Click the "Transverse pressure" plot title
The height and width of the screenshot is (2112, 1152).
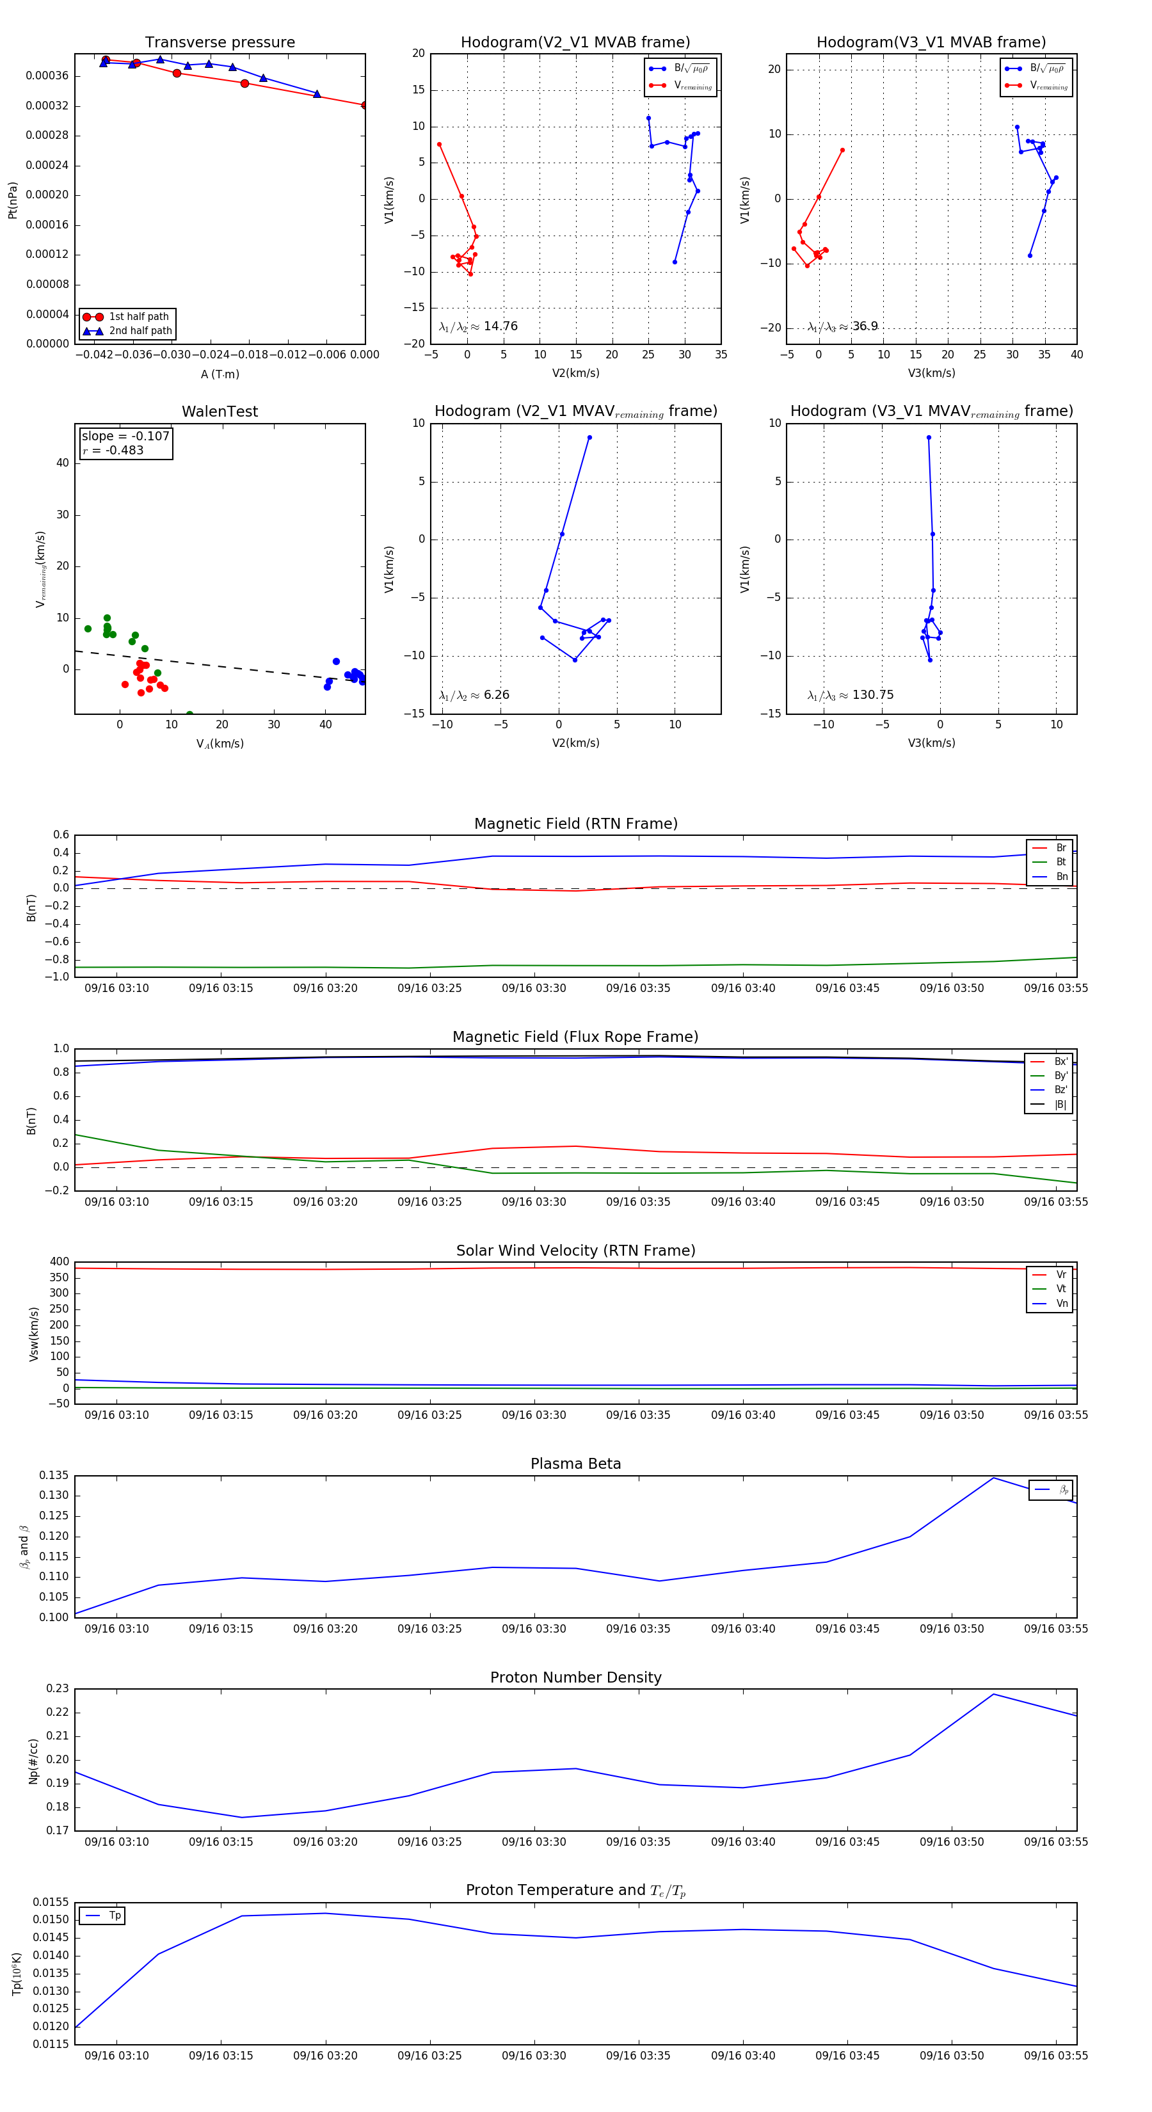pyautogui.click(x=220, y=42)
